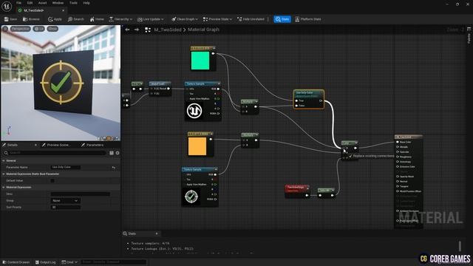The image size is (473, 266).
Task: Click the Unreal logo texture sample thumbnail
Action: click(x=194, y=111)
